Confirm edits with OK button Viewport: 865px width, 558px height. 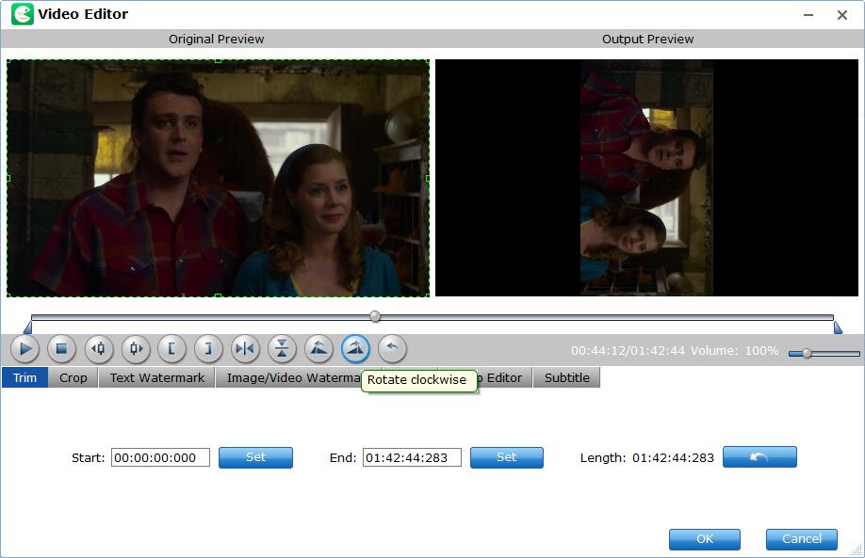705,539
